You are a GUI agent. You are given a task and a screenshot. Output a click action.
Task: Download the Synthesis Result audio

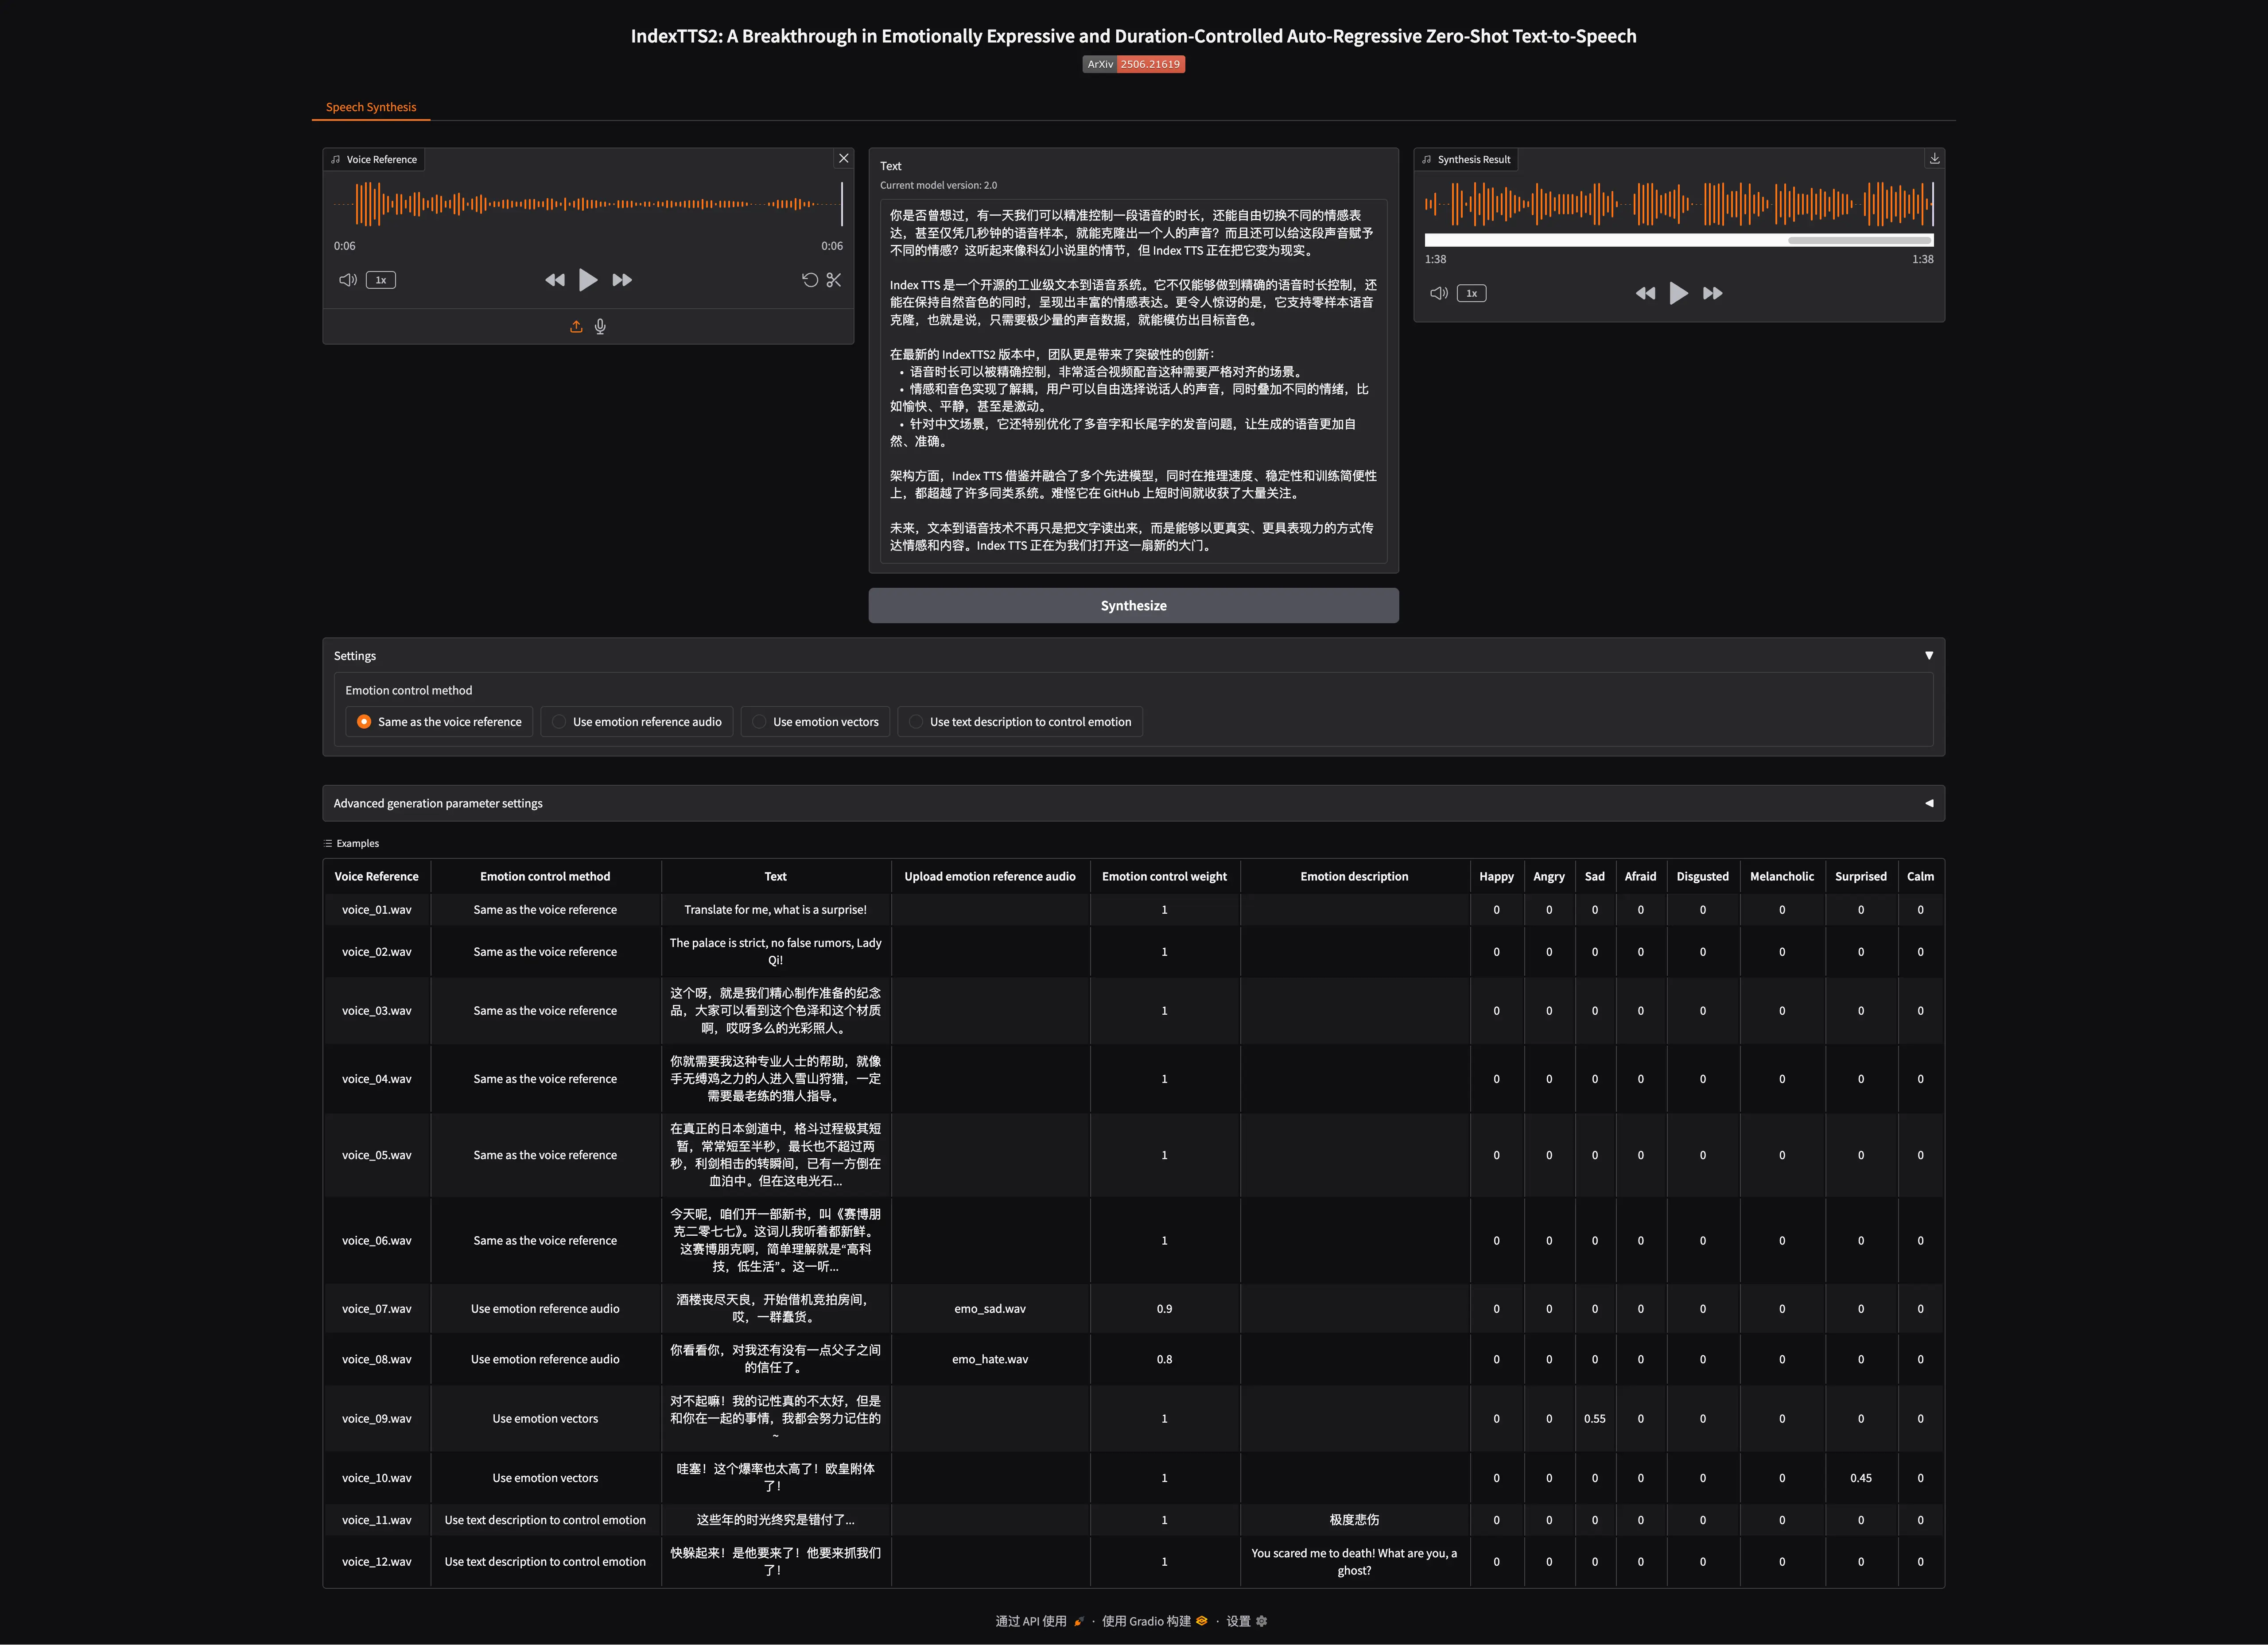coord(1935,158)
